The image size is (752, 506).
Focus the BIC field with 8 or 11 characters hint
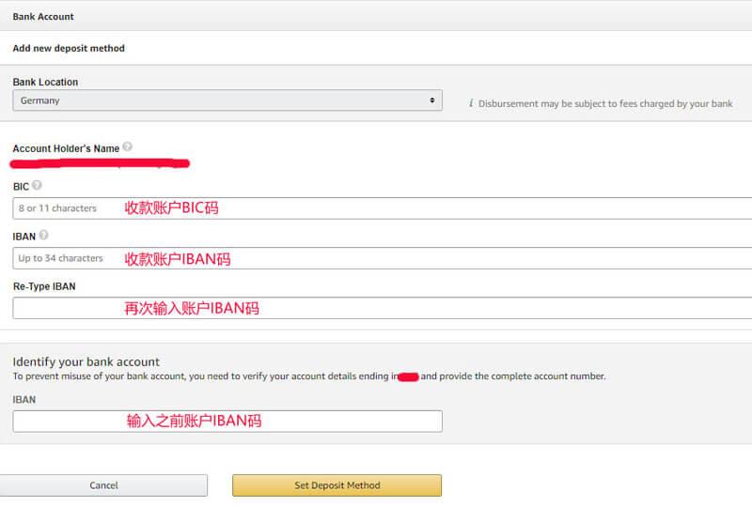(383, 208)
